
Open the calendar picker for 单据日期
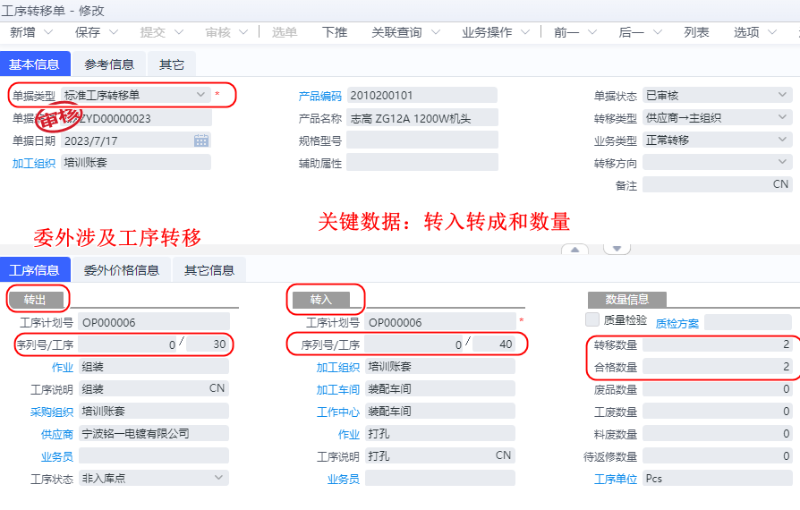pyautogui.click(x=201, y=140)
